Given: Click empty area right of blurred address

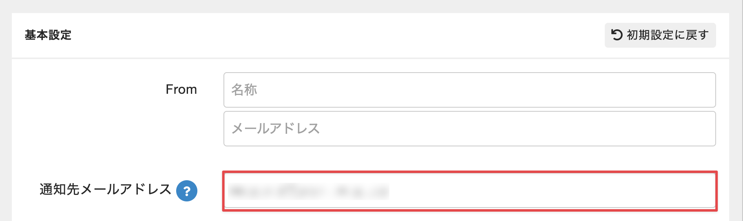Looking at the screenshot, I should click(x=551, y=191).
